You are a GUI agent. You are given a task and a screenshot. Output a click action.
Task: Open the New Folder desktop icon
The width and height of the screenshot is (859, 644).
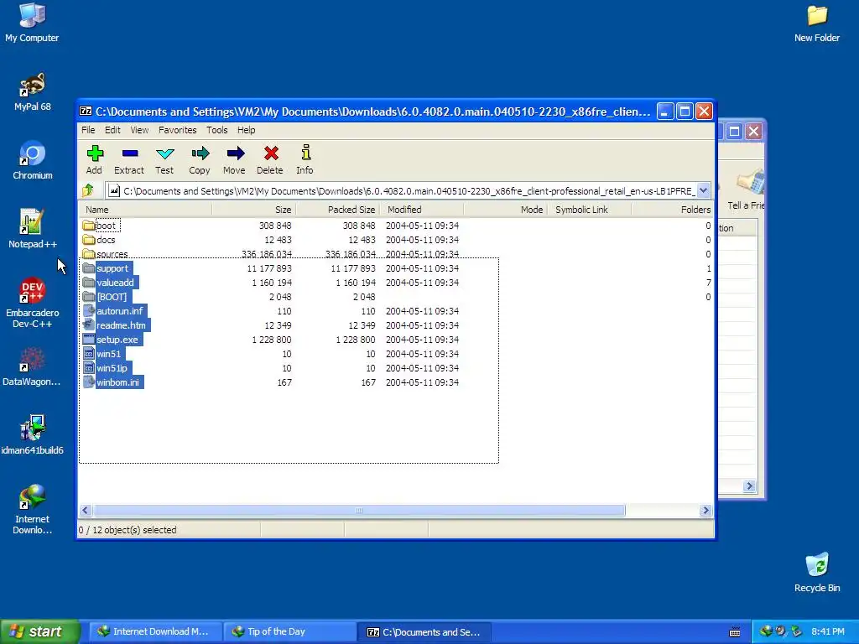(x=817, y=23)
